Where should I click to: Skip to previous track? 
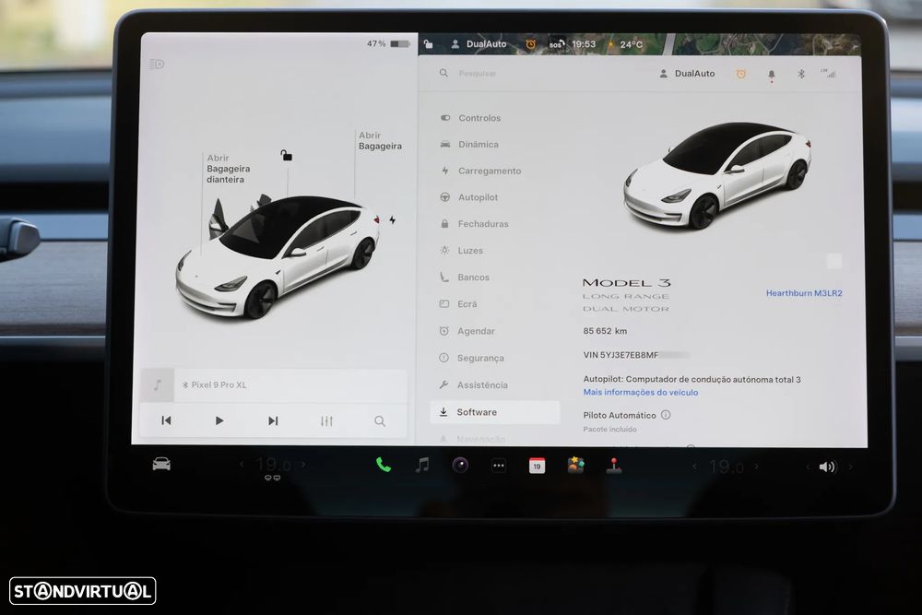[x=166, y=420]
